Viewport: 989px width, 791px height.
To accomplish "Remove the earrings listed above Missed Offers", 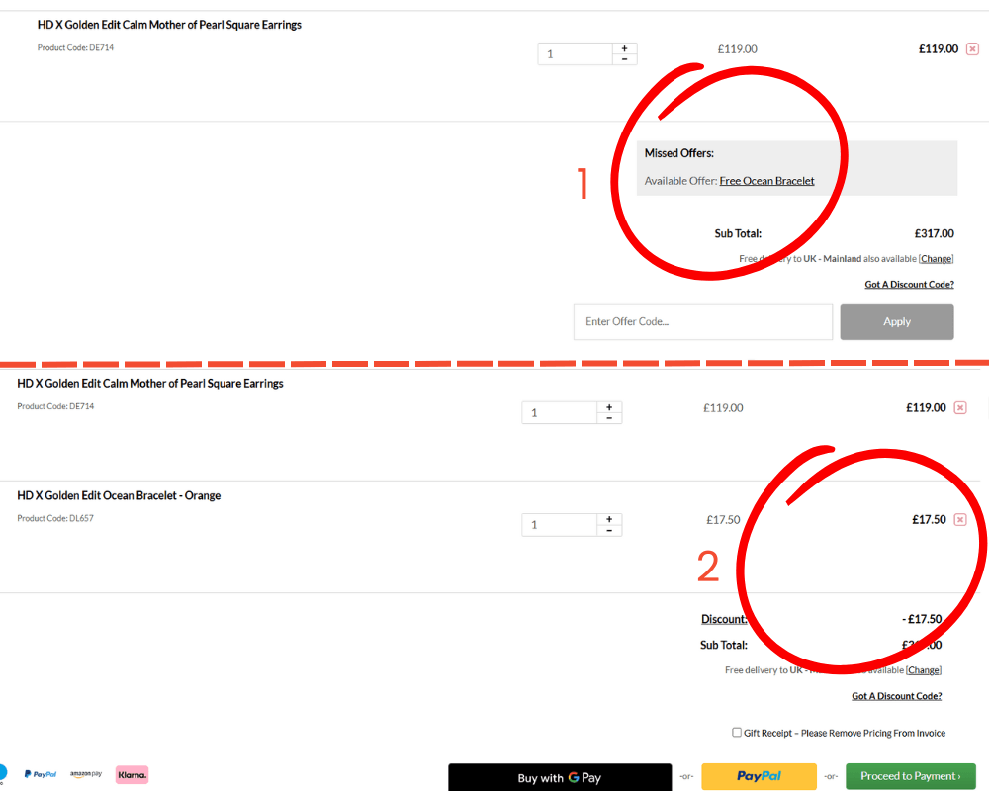I will tap(972, 49).
